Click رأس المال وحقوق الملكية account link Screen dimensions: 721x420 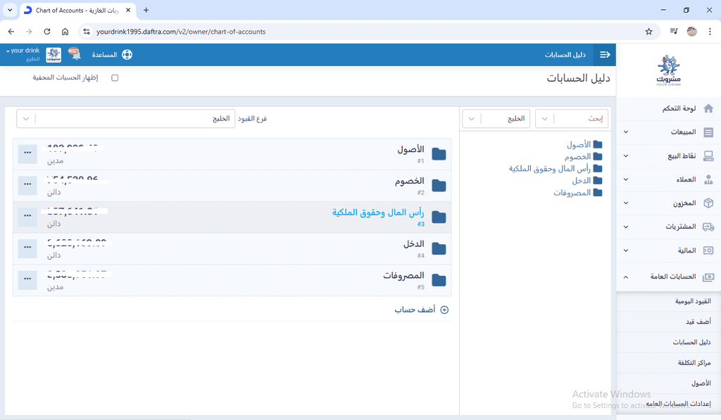377,212
